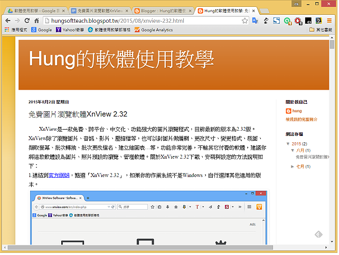Click the Chrome profile button labeled cs
This screenshot has width=339, height=255.
(296, 4)
